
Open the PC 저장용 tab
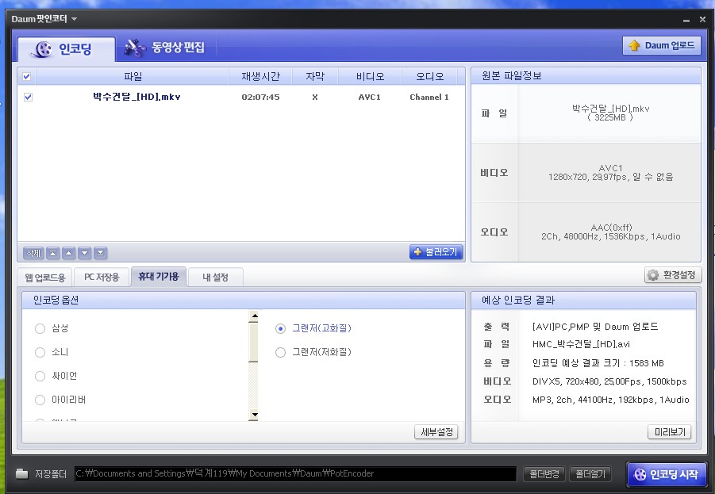(x=102, y=277)
